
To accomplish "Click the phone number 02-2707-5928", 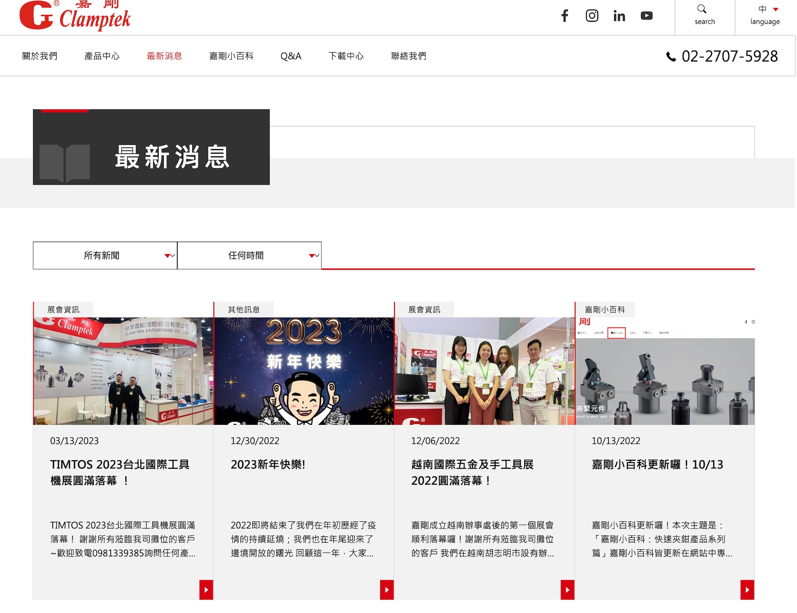I will (x=729, y=56).
